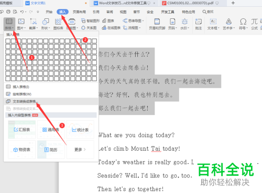Click the print icon in quick access bar
Viewport: 262px width, 193px height.
(8, 12)
